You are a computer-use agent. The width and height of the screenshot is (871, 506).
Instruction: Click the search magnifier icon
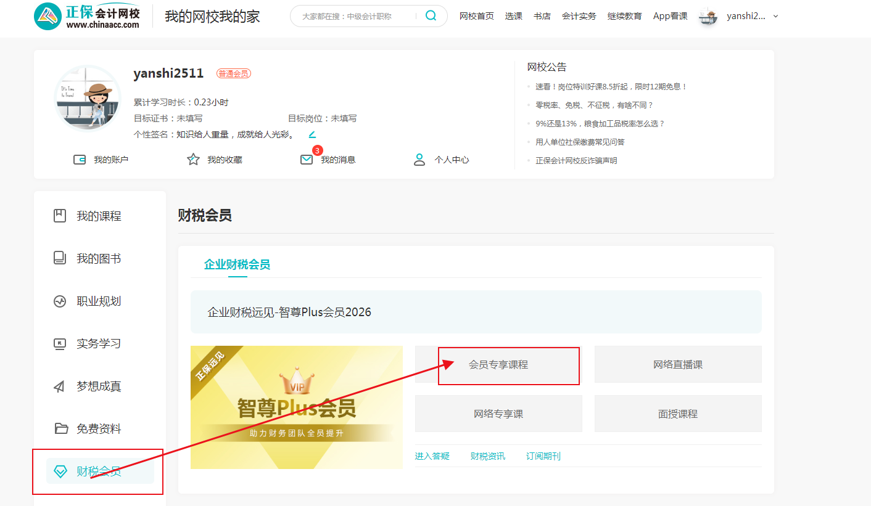pyautogui.click(x=431, y=16)
